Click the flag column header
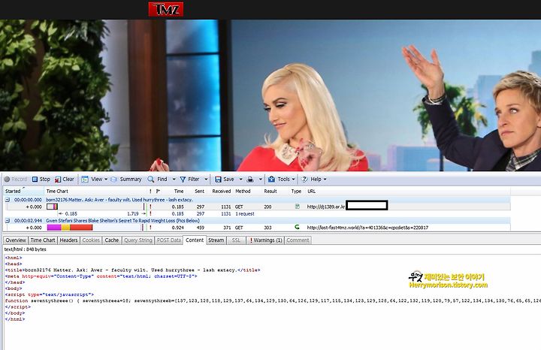 [x=158, y=191]
